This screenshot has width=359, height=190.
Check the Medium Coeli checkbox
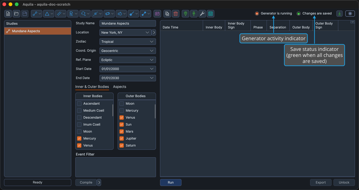tap(79, 111)
